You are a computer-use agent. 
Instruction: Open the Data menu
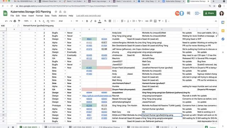(47, 16)
